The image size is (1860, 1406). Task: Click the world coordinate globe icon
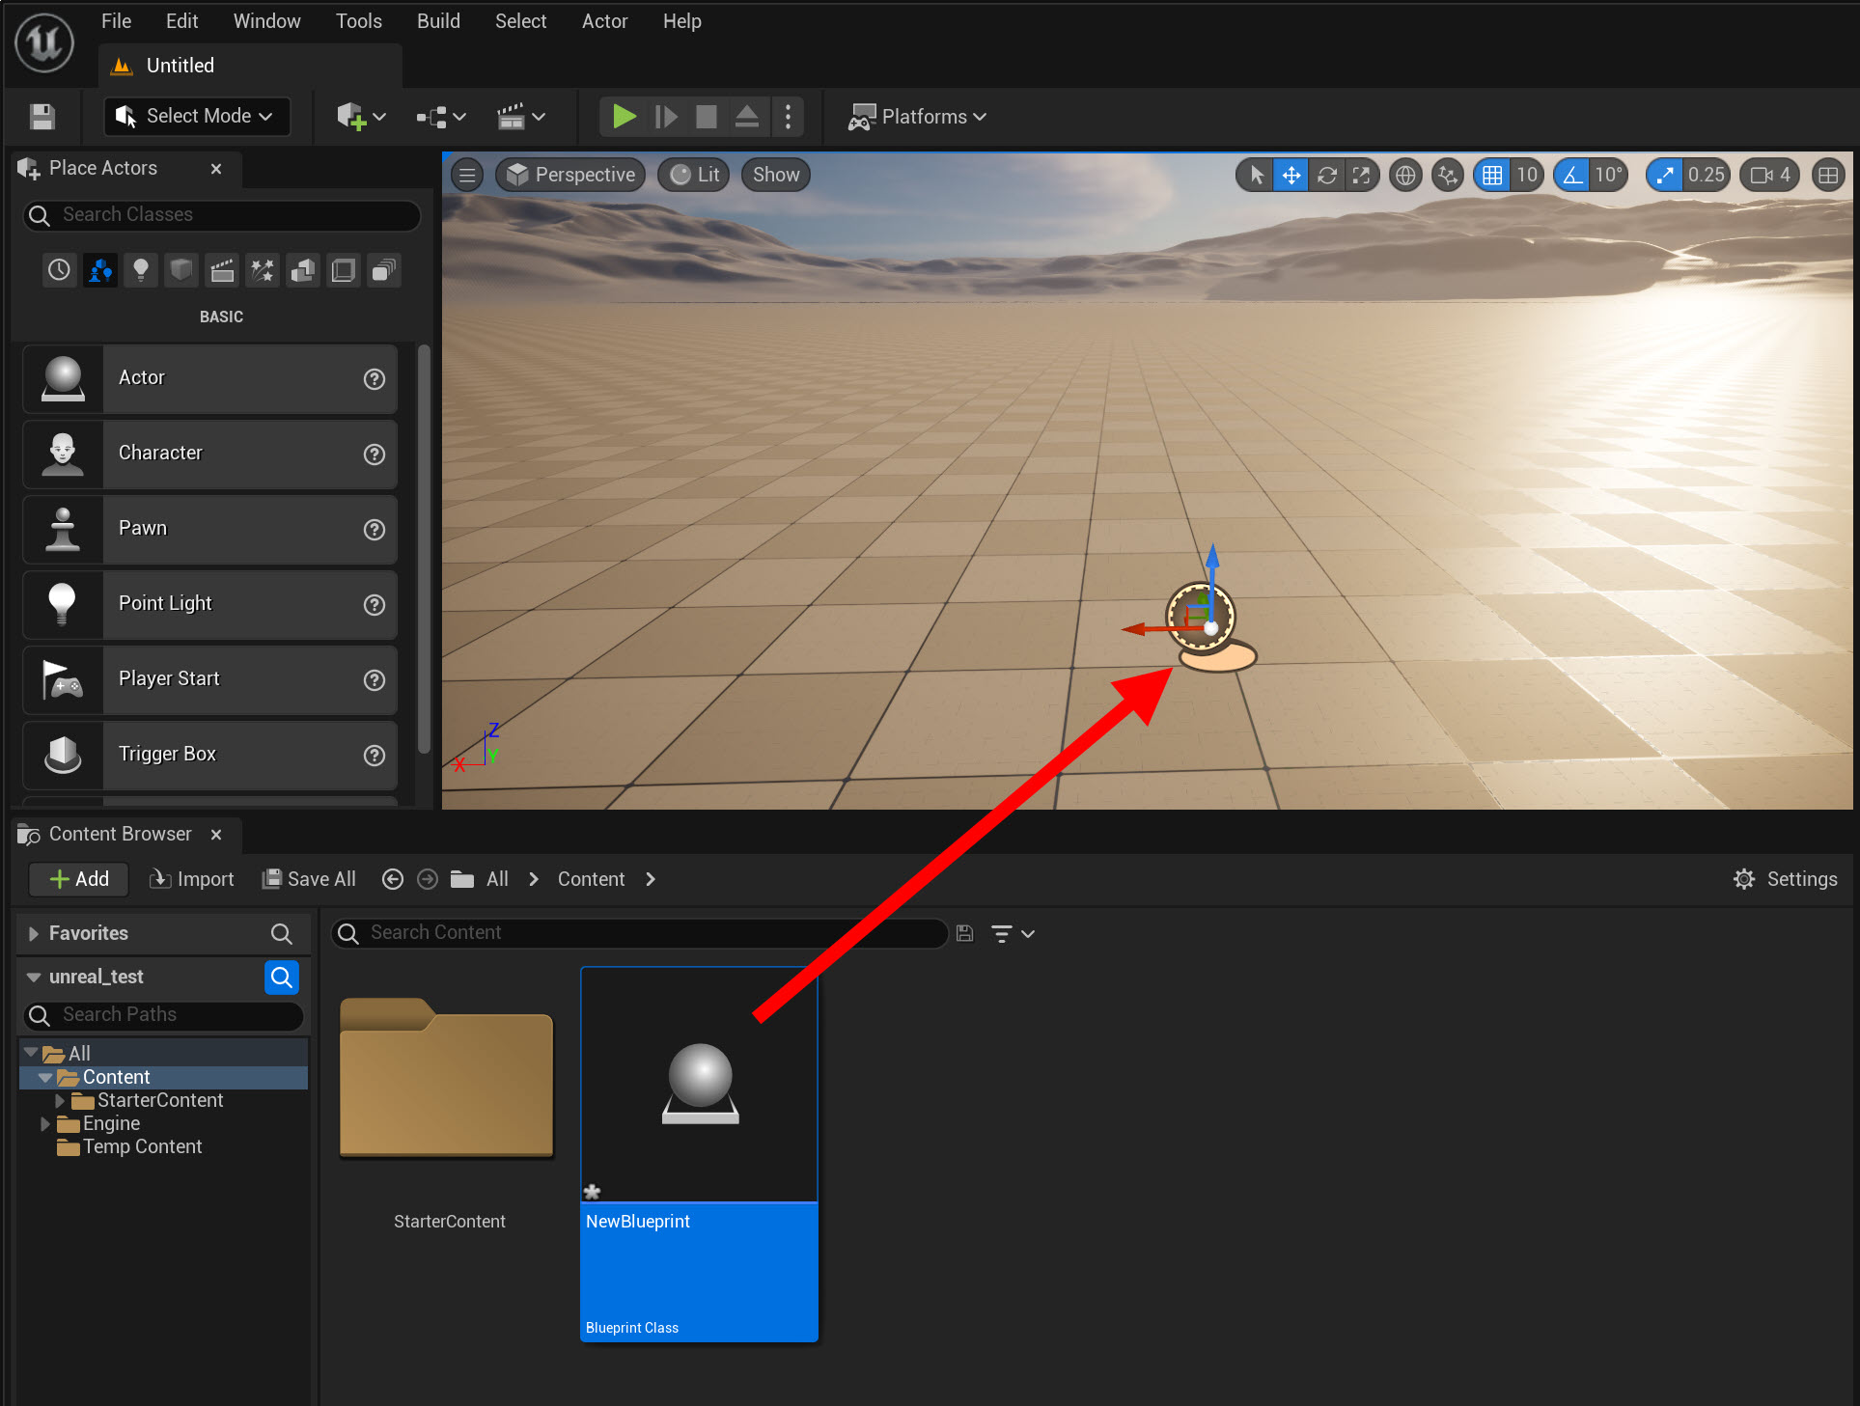(1405, 175)
